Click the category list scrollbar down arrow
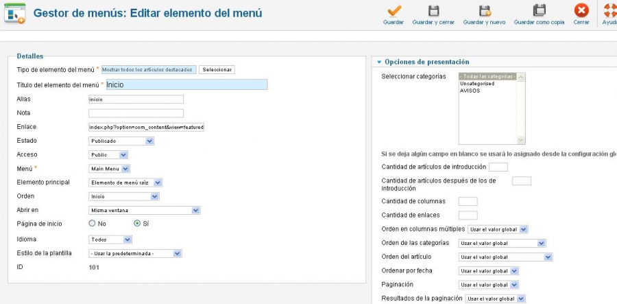Screen dimensions: 617x304 click(x=521, y=140)
